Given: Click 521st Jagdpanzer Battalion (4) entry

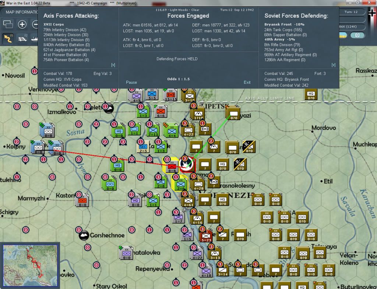Looking at the screenshot, I should pyautogui.click(x=69, y=50).
